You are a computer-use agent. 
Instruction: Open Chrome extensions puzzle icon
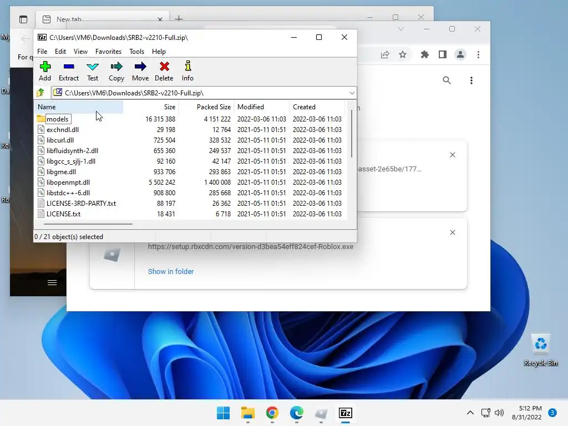point(424,55)
